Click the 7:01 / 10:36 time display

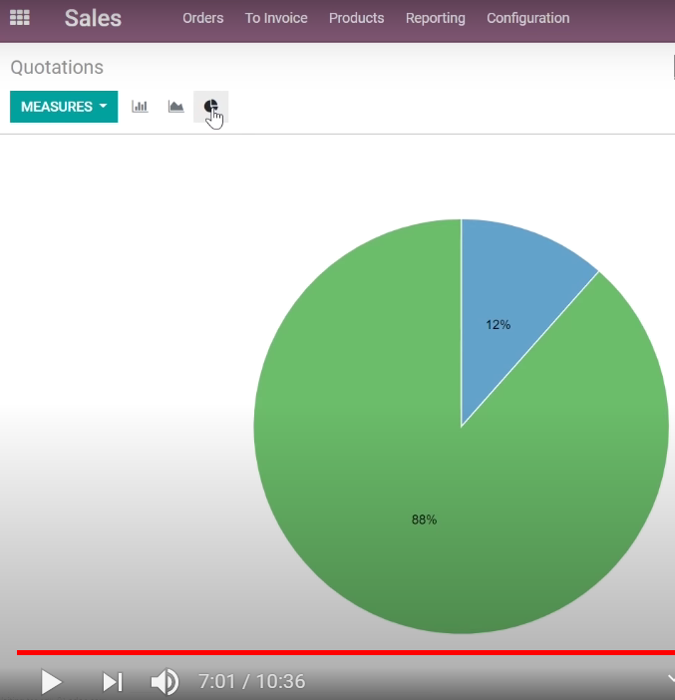click(252, 682)
